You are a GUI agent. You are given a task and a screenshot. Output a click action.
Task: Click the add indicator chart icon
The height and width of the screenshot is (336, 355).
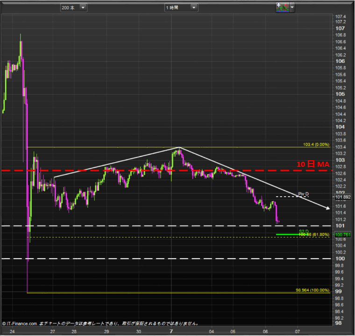[282, 7]
